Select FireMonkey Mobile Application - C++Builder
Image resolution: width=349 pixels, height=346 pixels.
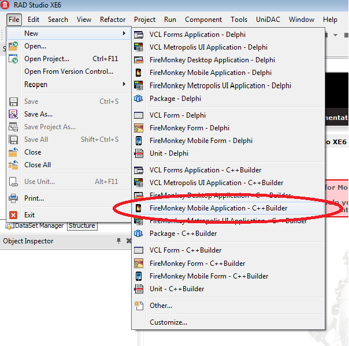pyautogui.click(x=228, y=208)
